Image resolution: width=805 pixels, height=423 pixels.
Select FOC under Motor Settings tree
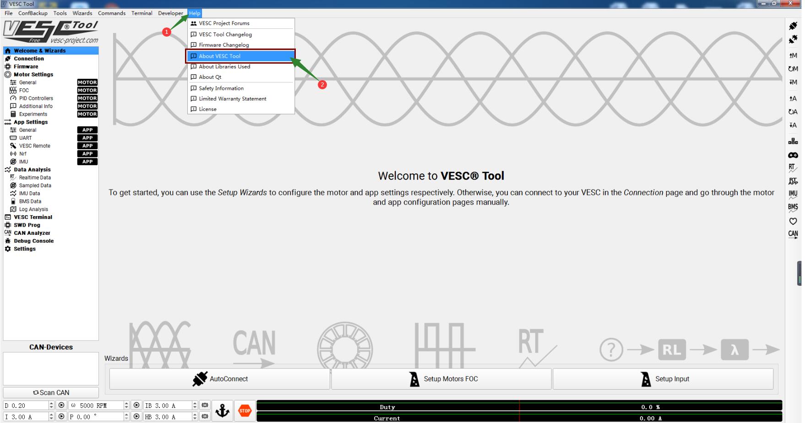tap(24, 90)
